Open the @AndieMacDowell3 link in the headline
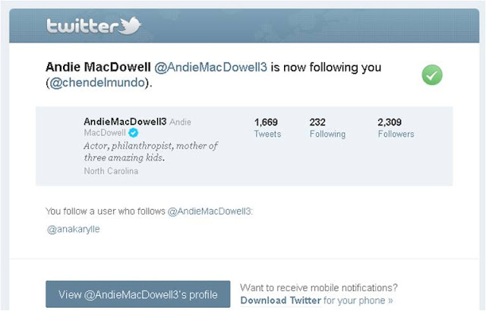Viewport: 486px width, 311px height. 211,68
